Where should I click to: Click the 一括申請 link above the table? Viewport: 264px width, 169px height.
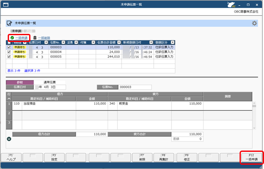click(21, 38)
